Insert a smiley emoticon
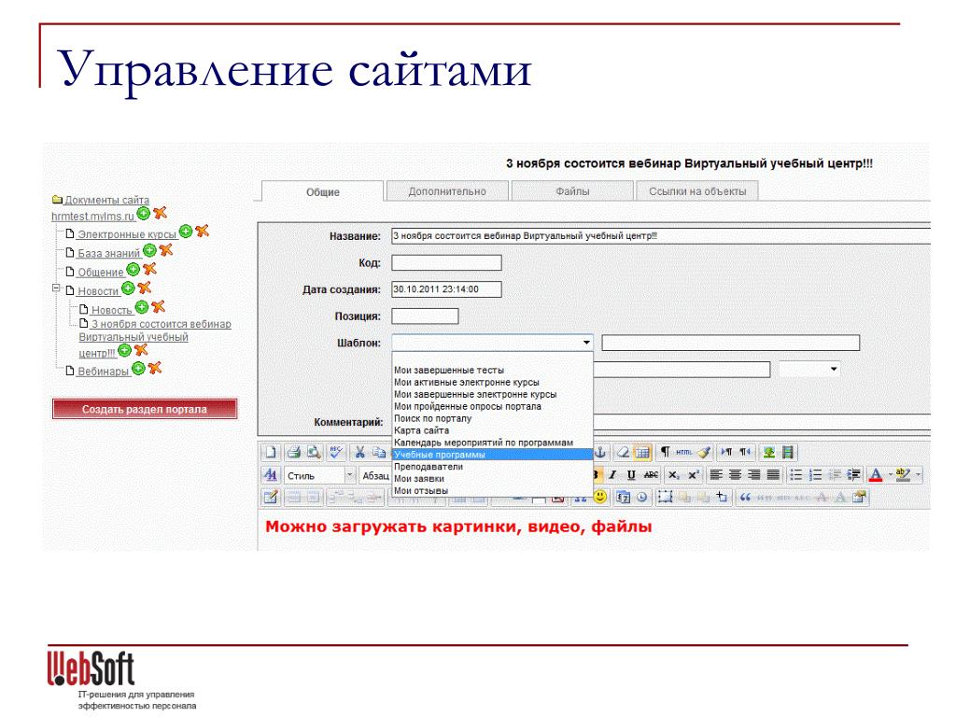Screen dimensions: 956x717 (x=600, y=497)
